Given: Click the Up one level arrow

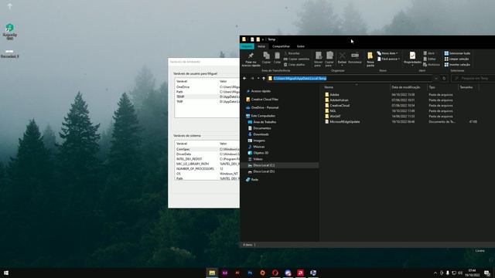Looking at the screenshot, I should coord(264,78).
